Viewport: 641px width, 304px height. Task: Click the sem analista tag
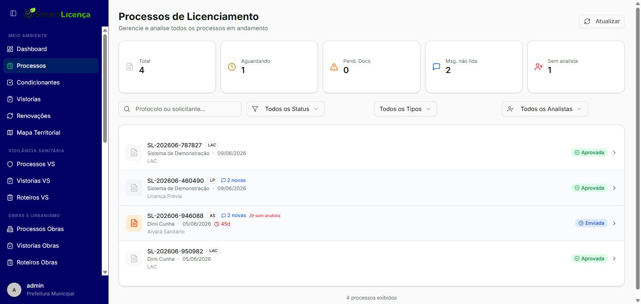[265, 216]
